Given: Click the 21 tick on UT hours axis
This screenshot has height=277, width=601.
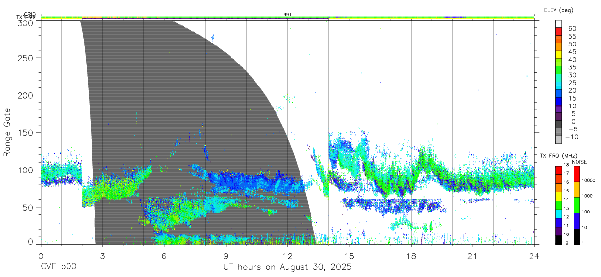Looking at the screenshot, I should click(x=472, y=256).
